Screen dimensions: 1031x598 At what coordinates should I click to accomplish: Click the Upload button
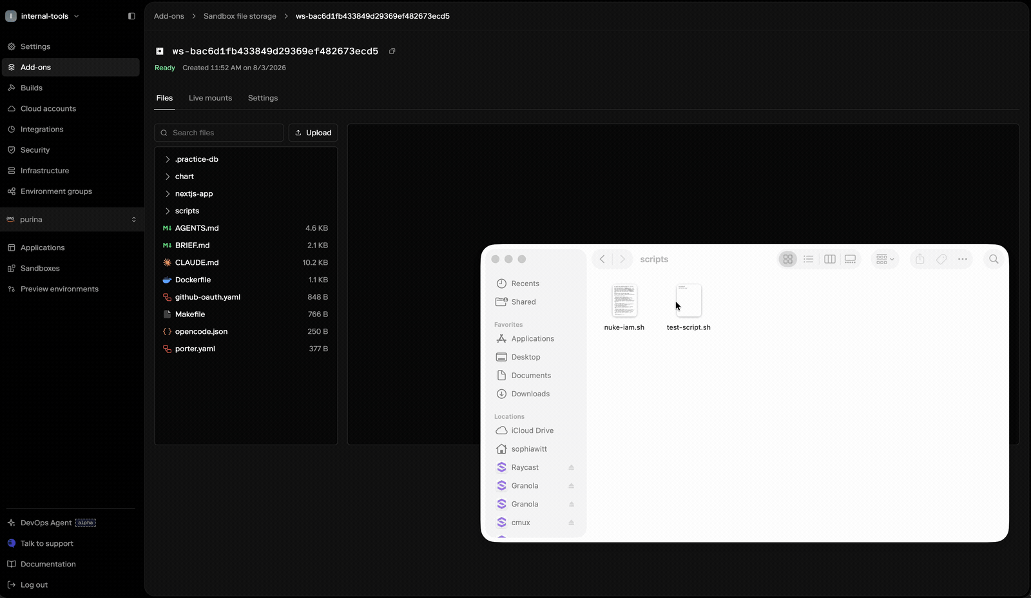point(313,133)
